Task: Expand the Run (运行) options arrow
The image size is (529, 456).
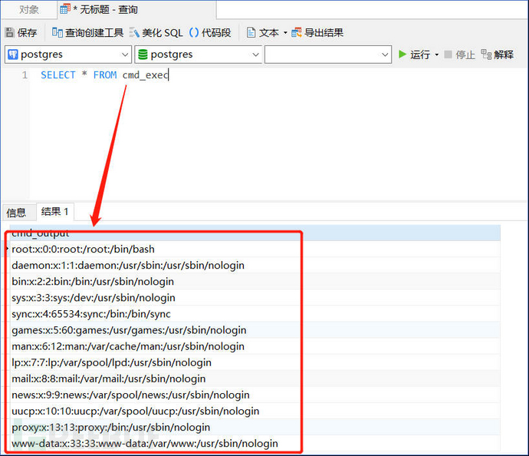Action: click(x=436, y=55)
